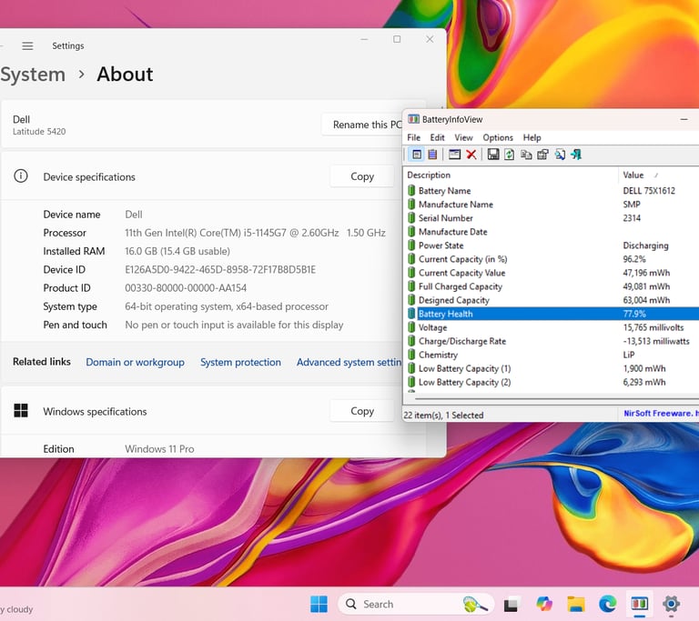Select Show Battery Information toolbar icon in BatteryInfoView
Screen dimensions: 699x621
(x=417, y=155)
